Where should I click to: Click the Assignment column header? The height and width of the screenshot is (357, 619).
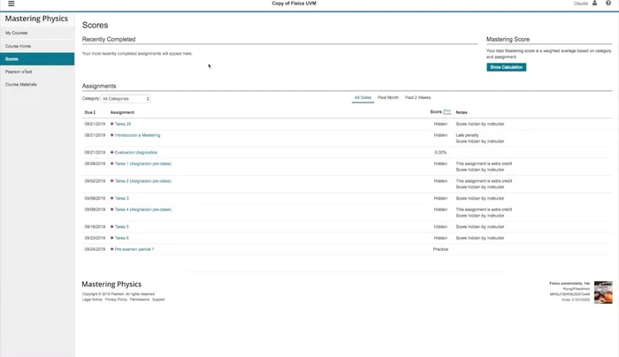(122, 112)
